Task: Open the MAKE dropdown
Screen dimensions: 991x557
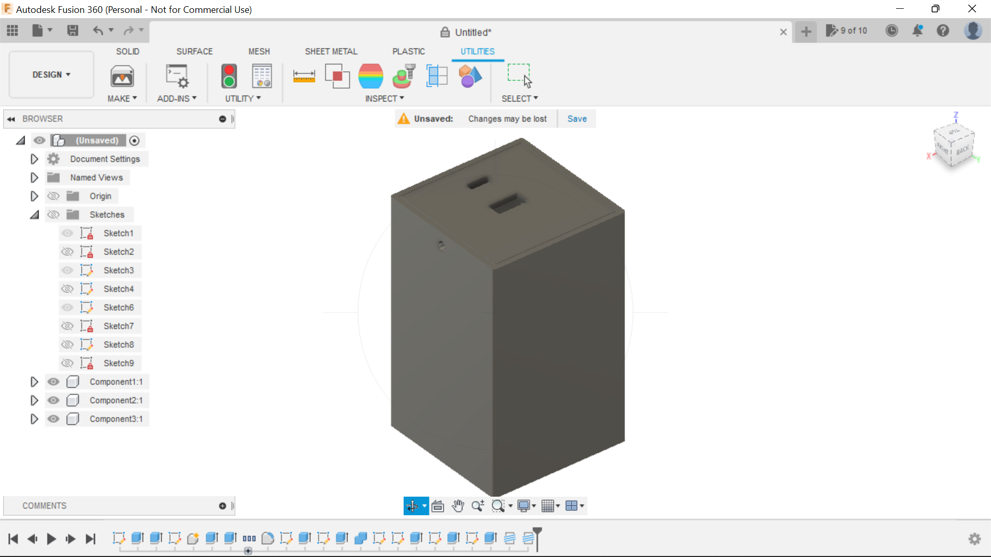Action: (122, 99)
